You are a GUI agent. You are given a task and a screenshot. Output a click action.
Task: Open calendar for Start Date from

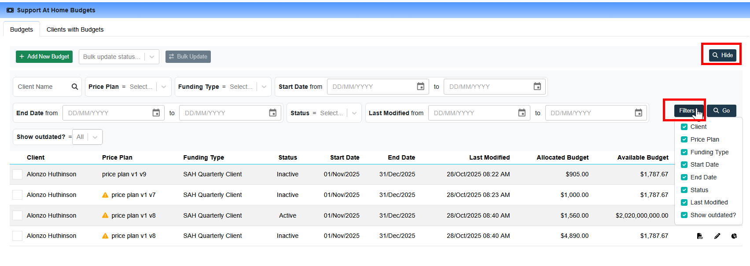pos(420,87)
